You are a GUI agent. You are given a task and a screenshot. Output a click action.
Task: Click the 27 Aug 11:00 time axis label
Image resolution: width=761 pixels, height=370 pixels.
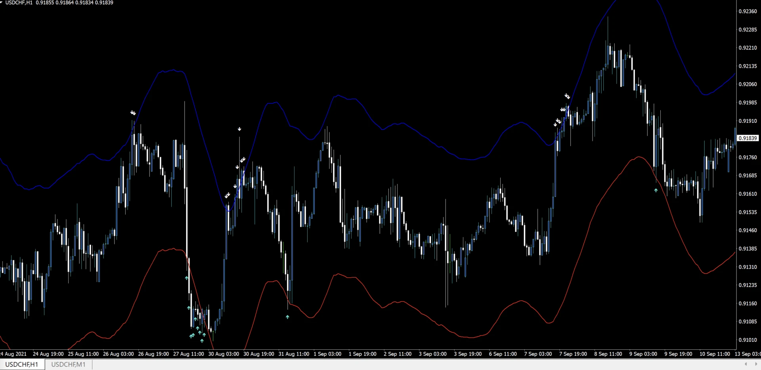[x=188, y=354]
